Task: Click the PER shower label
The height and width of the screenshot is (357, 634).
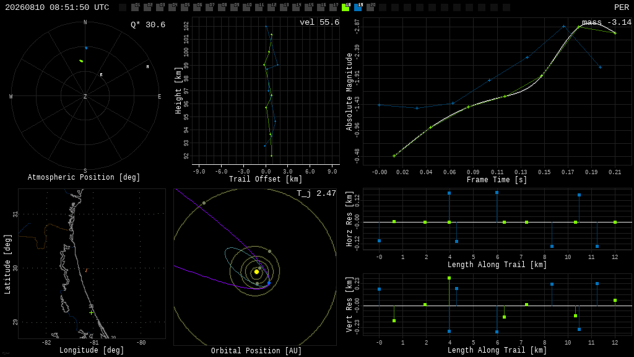Action: point(622,7)
